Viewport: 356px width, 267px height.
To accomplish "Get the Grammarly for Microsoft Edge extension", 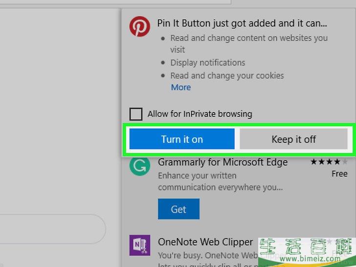I will pyautogui.click(x=178, y=209).
